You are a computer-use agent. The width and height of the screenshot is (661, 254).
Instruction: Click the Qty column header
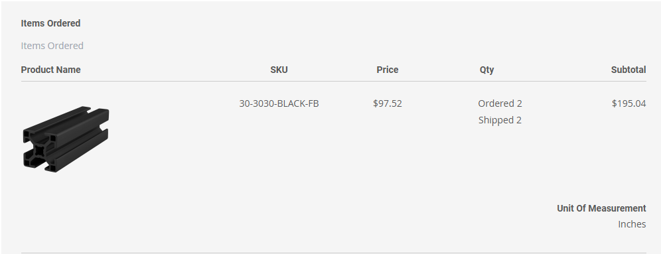[x=486, y=70]
